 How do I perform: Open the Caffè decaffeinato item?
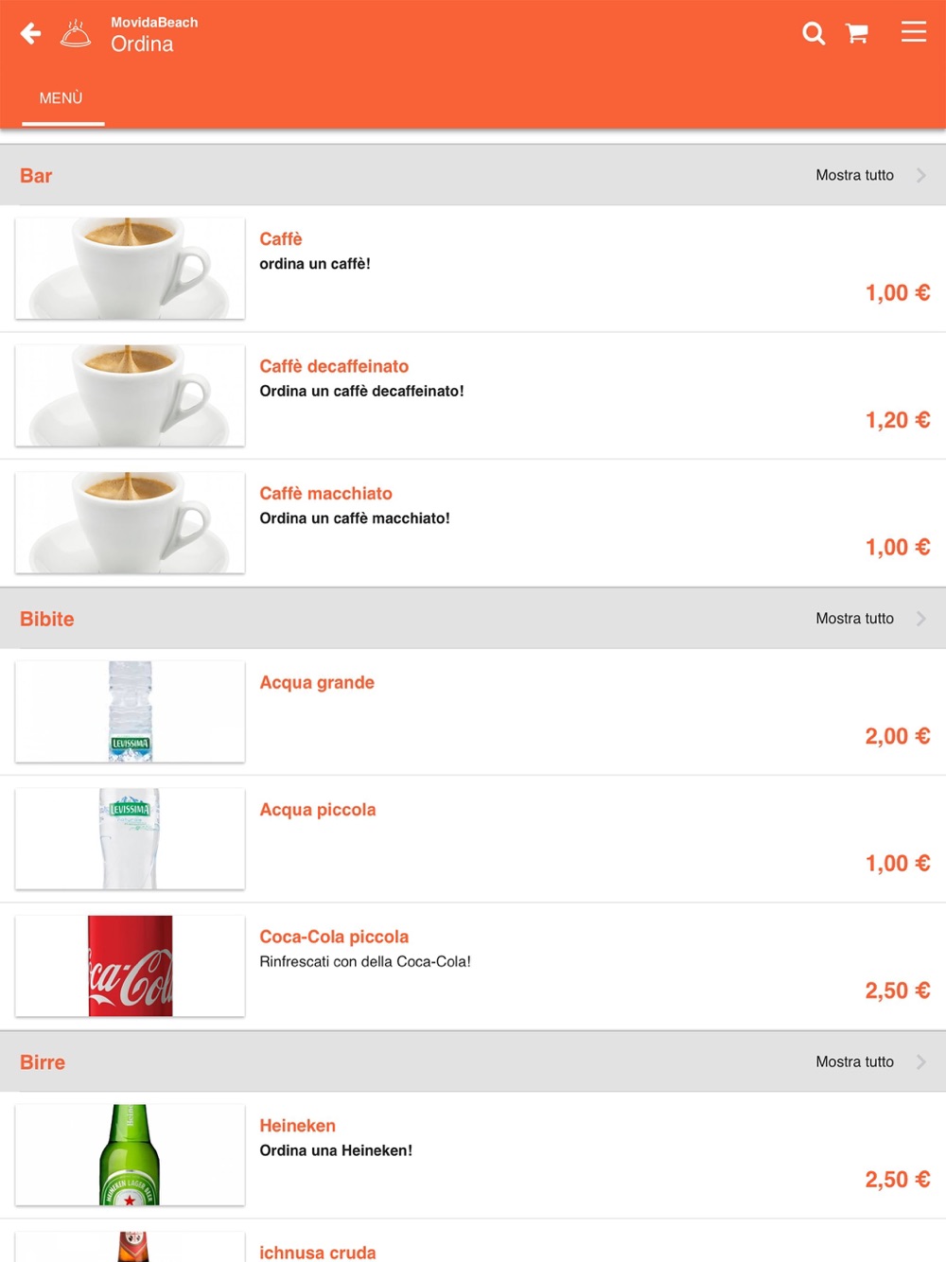point(334,366)
